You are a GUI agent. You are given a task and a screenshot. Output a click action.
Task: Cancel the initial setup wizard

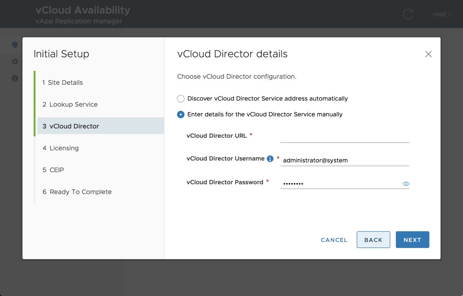334,240
